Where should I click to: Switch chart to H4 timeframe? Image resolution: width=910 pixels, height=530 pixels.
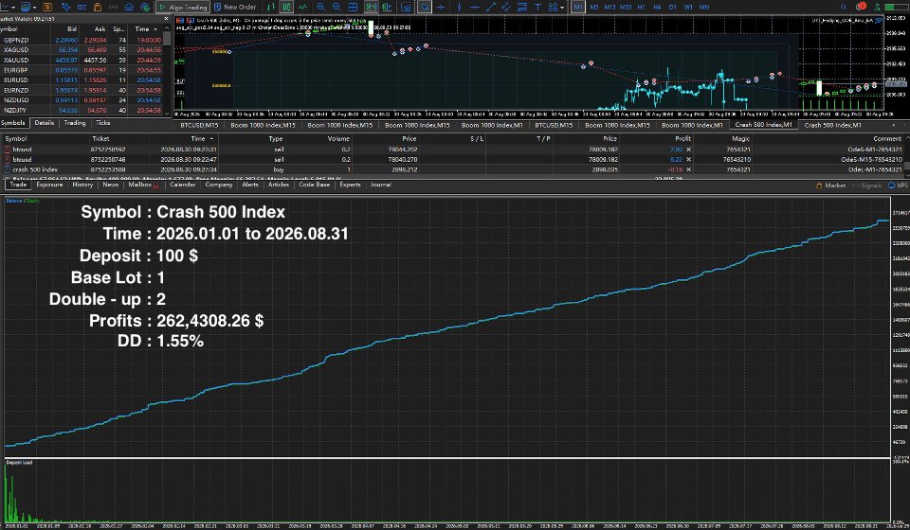pyautogui.click(x=657, y=7)
